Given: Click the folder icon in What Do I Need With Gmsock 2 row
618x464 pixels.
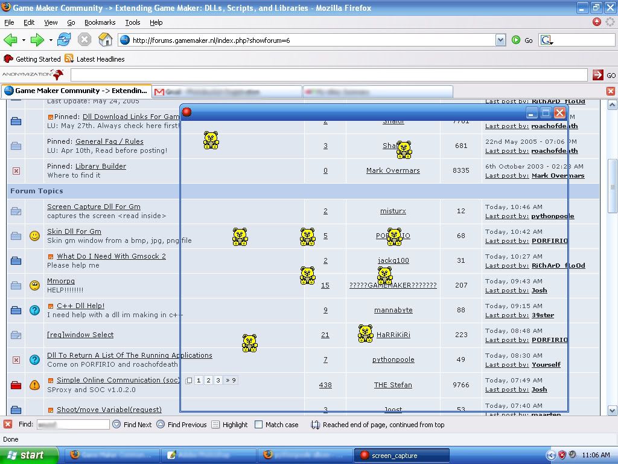Looking at the screenshot, I should tap(16, 261).
